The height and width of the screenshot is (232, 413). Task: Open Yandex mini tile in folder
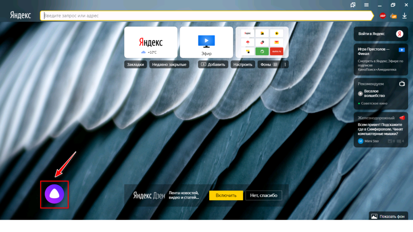248,33
